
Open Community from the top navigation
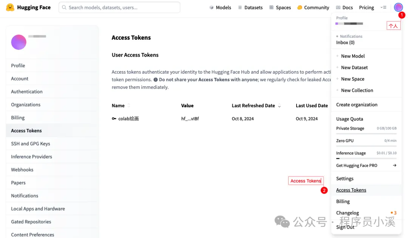(313, 8)
